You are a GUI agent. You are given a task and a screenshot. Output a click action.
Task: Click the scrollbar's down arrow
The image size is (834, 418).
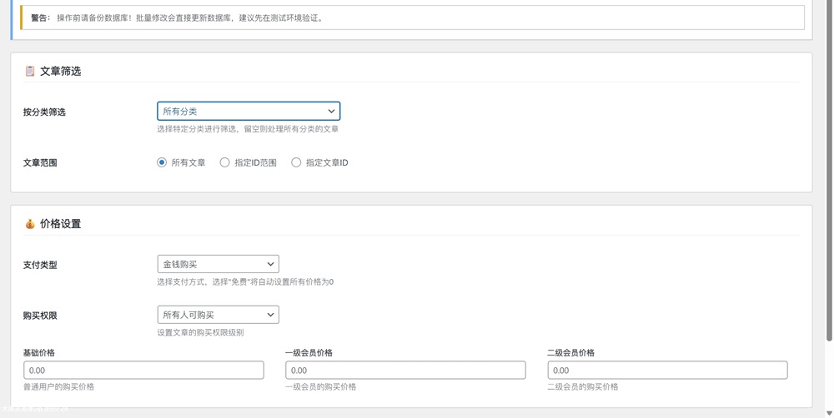pyautogui.click(x=829, y=413)
